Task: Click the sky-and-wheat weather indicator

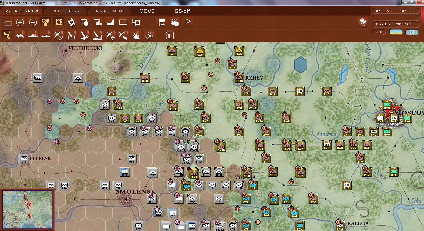Action: (x=396, y=32)
